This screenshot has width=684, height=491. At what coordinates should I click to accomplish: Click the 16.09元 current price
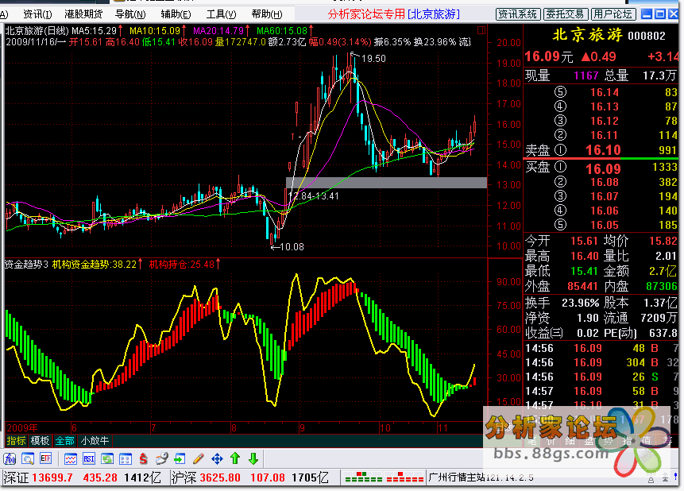548,56
